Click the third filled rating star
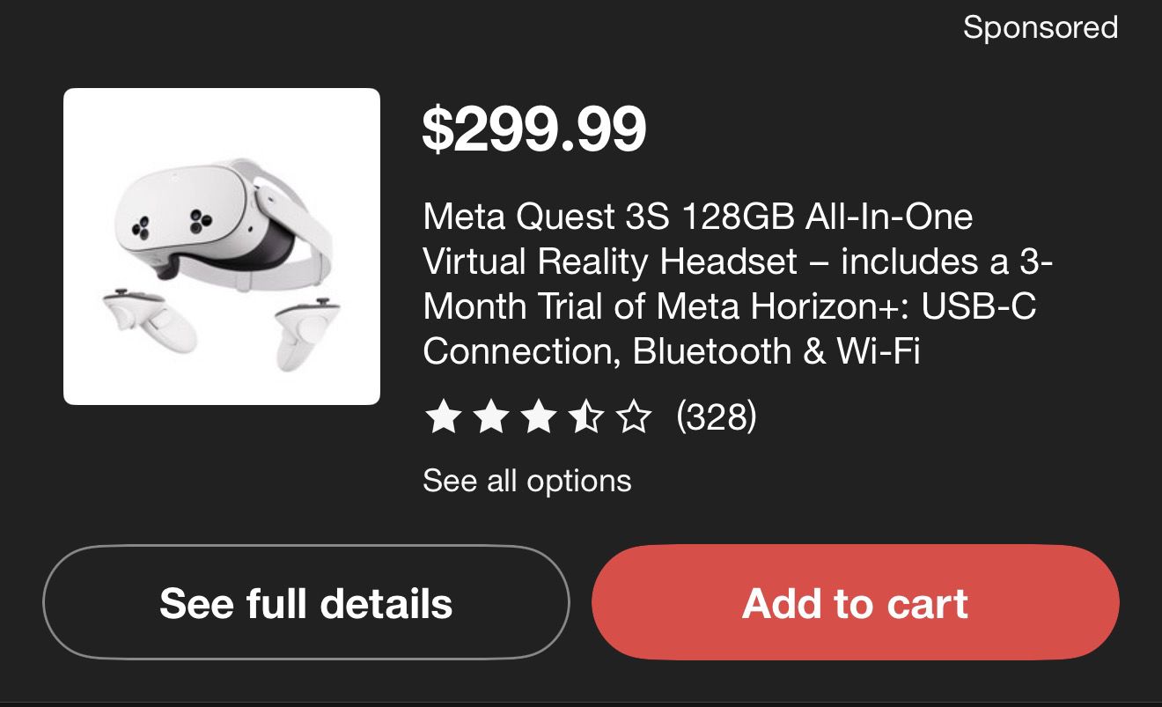1162x707 pixels. [x=537, y=417]
